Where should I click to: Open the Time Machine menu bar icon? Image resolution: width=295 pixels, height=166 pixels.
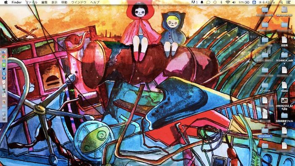215,2
